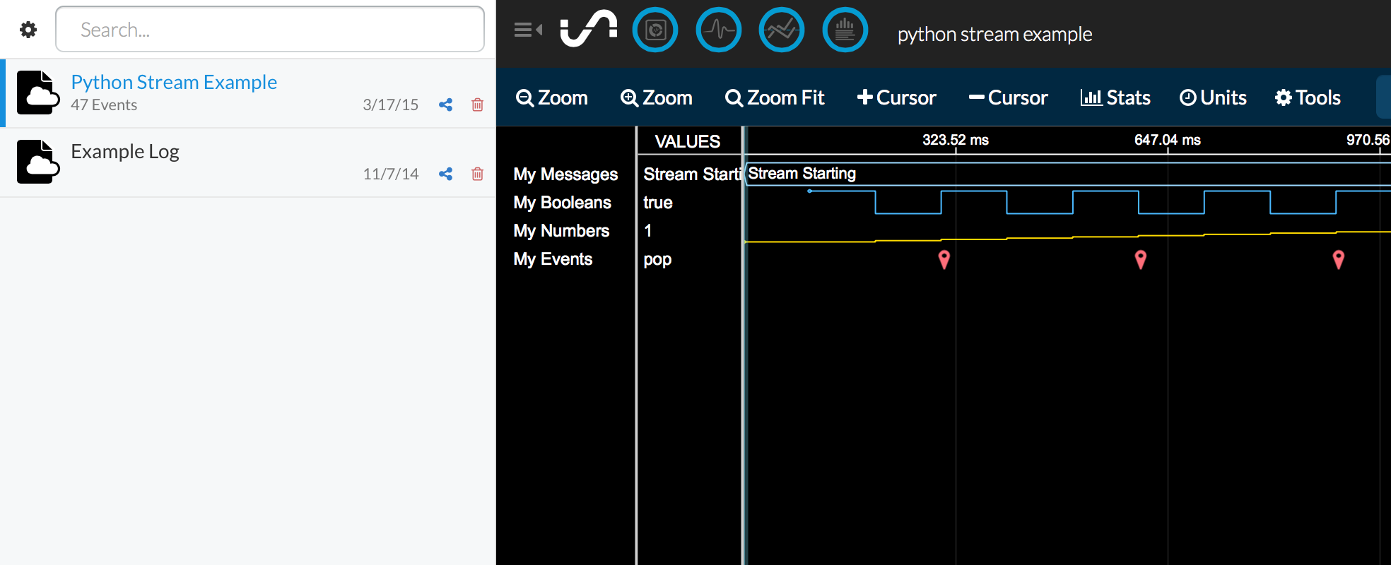Open the Units dropdown

pos(1213,97)
